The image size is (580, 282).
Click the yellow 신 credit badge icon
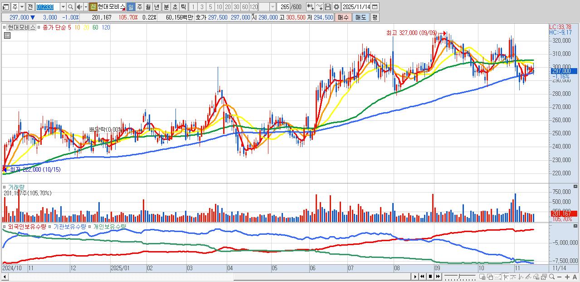pos(93,7)
